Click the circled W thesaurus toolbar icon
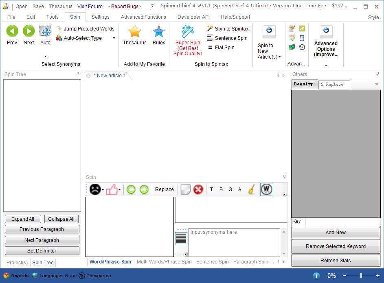 coord(266,189)
